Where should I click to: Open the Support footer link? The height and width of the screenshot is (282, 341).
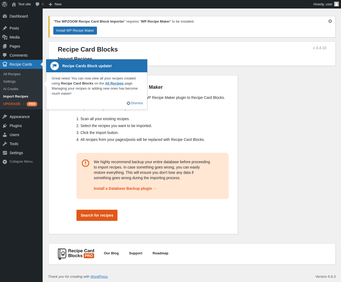(136, 253)
